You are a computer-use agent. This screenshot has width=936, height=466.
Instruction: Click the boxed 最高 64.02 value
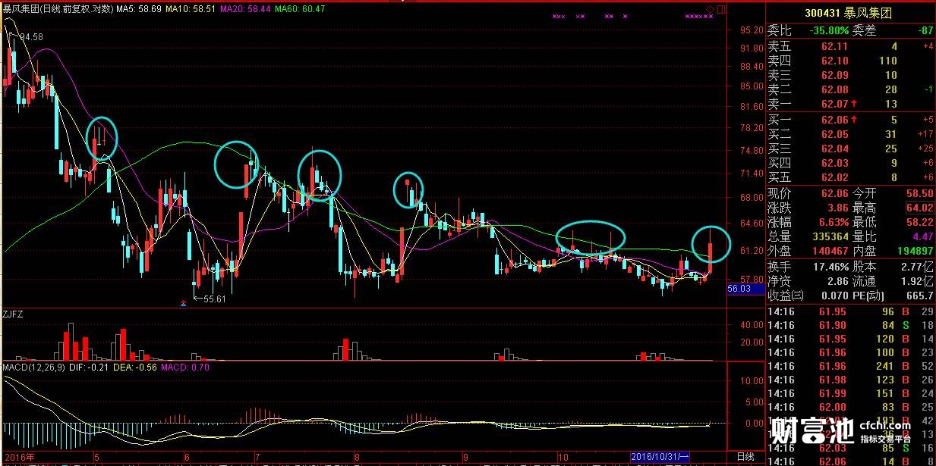[920, 208]
